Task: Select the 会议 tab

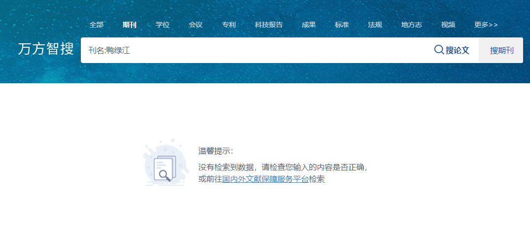Action: tap(195, 25)
